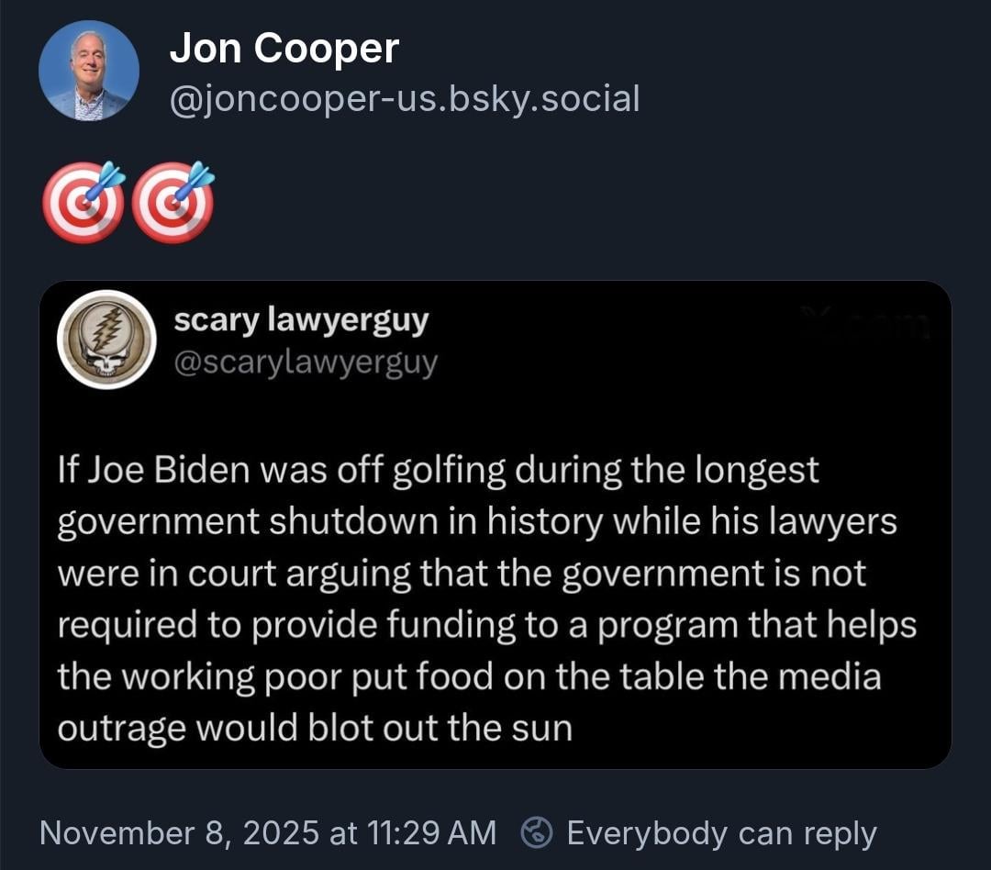Image resolution: width=991 pixels, height=870 pixels.
Task: Click the second bullseye dart emoji
Action: [173, 202]
